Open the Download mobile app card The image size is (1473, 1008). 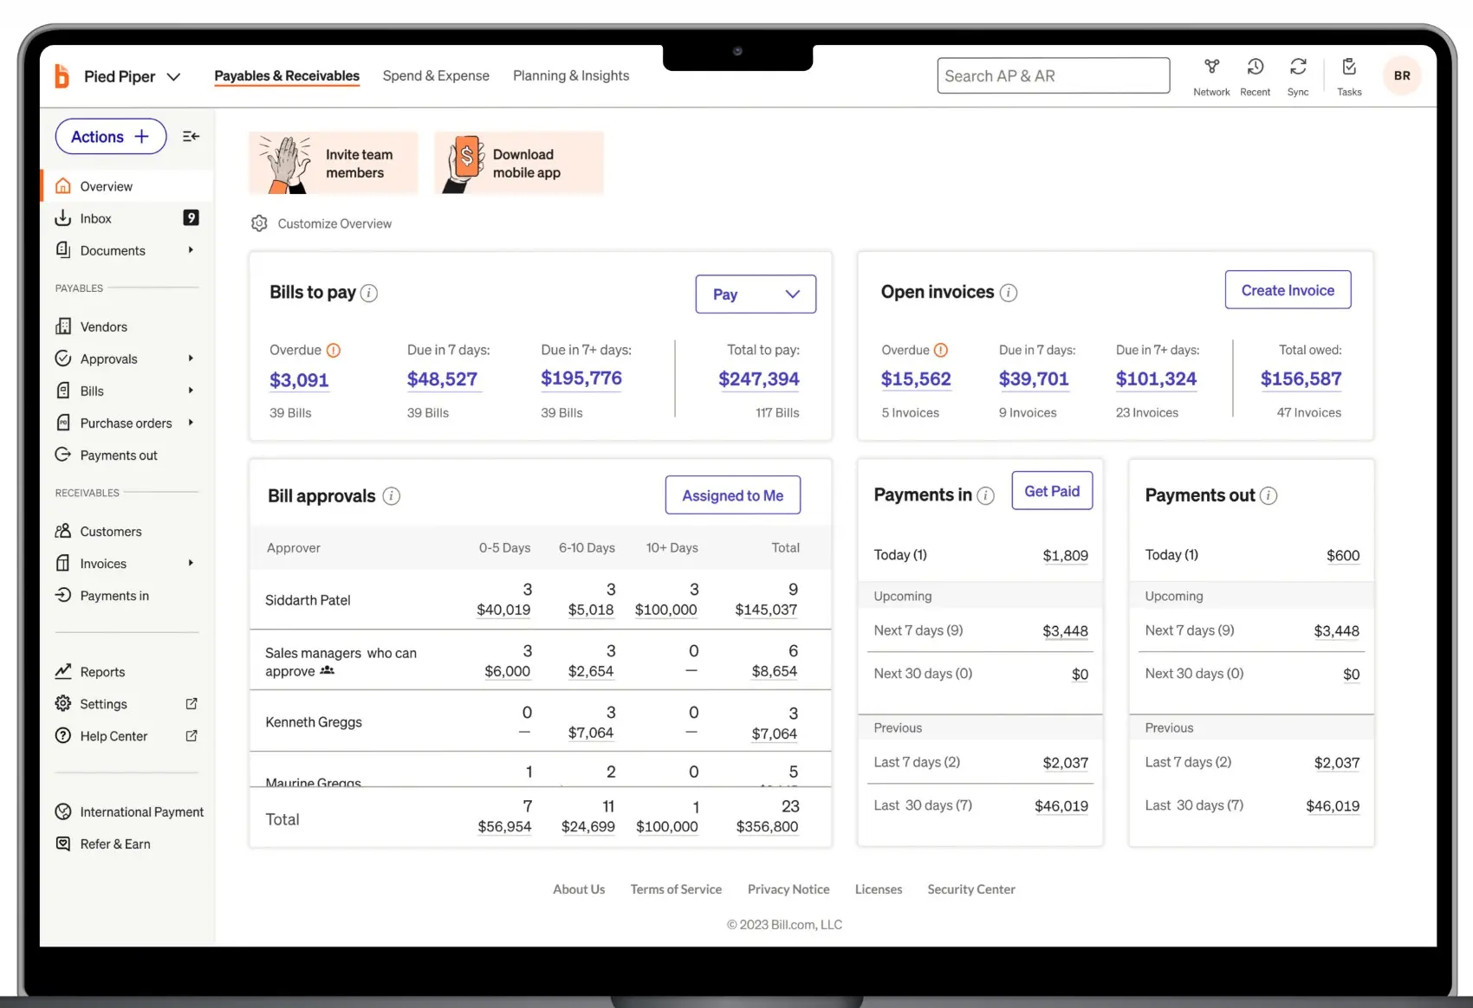[519, 163]
